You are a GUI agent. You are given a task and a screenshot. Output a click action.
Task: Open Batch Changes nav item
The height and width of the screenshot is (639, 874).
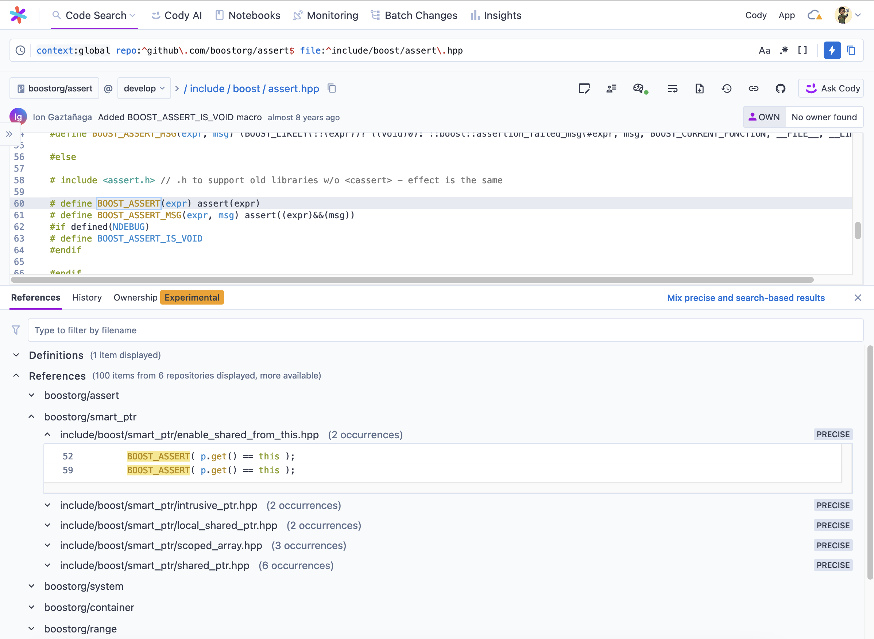click(x=414, y=15)
